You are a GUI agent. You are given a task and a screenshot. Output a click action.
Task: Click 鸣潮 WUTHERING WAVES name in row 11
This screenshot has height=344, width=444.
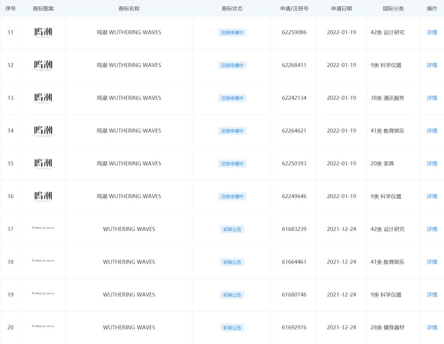(129, 32)
